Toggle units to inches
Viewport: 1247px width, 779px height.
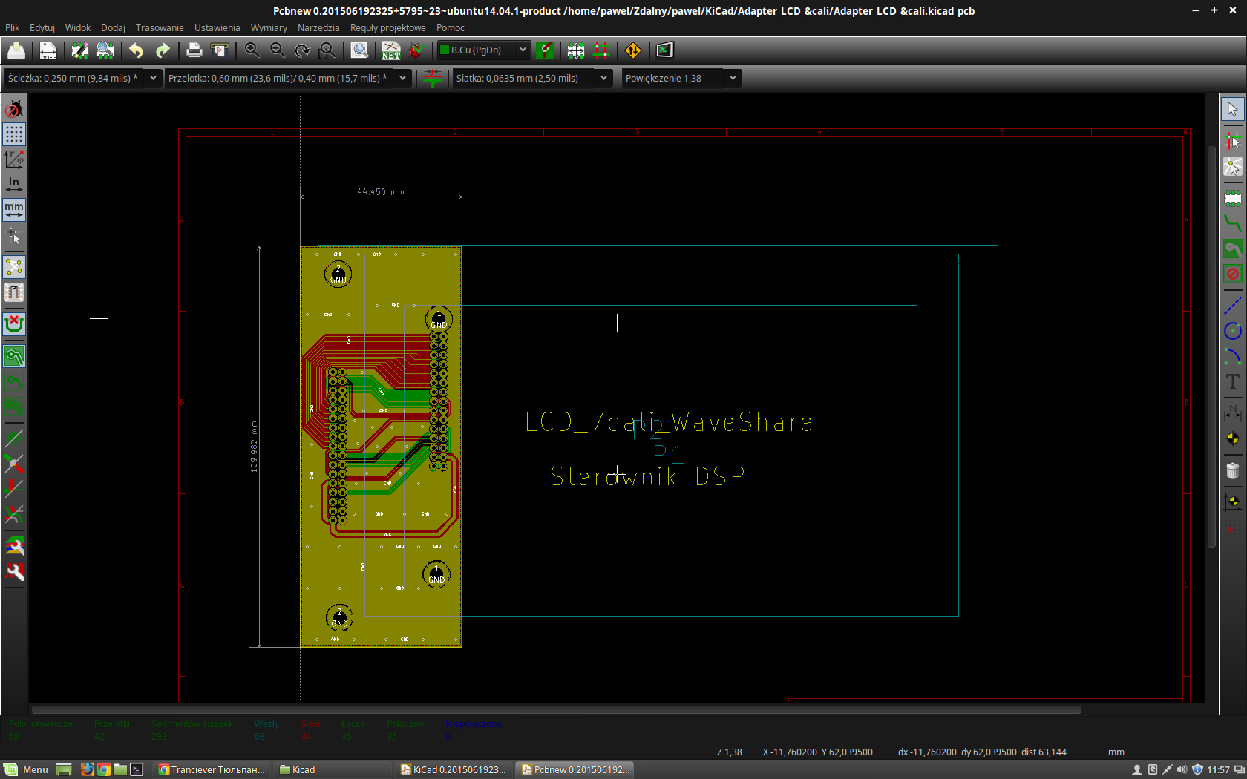[14, 185]
